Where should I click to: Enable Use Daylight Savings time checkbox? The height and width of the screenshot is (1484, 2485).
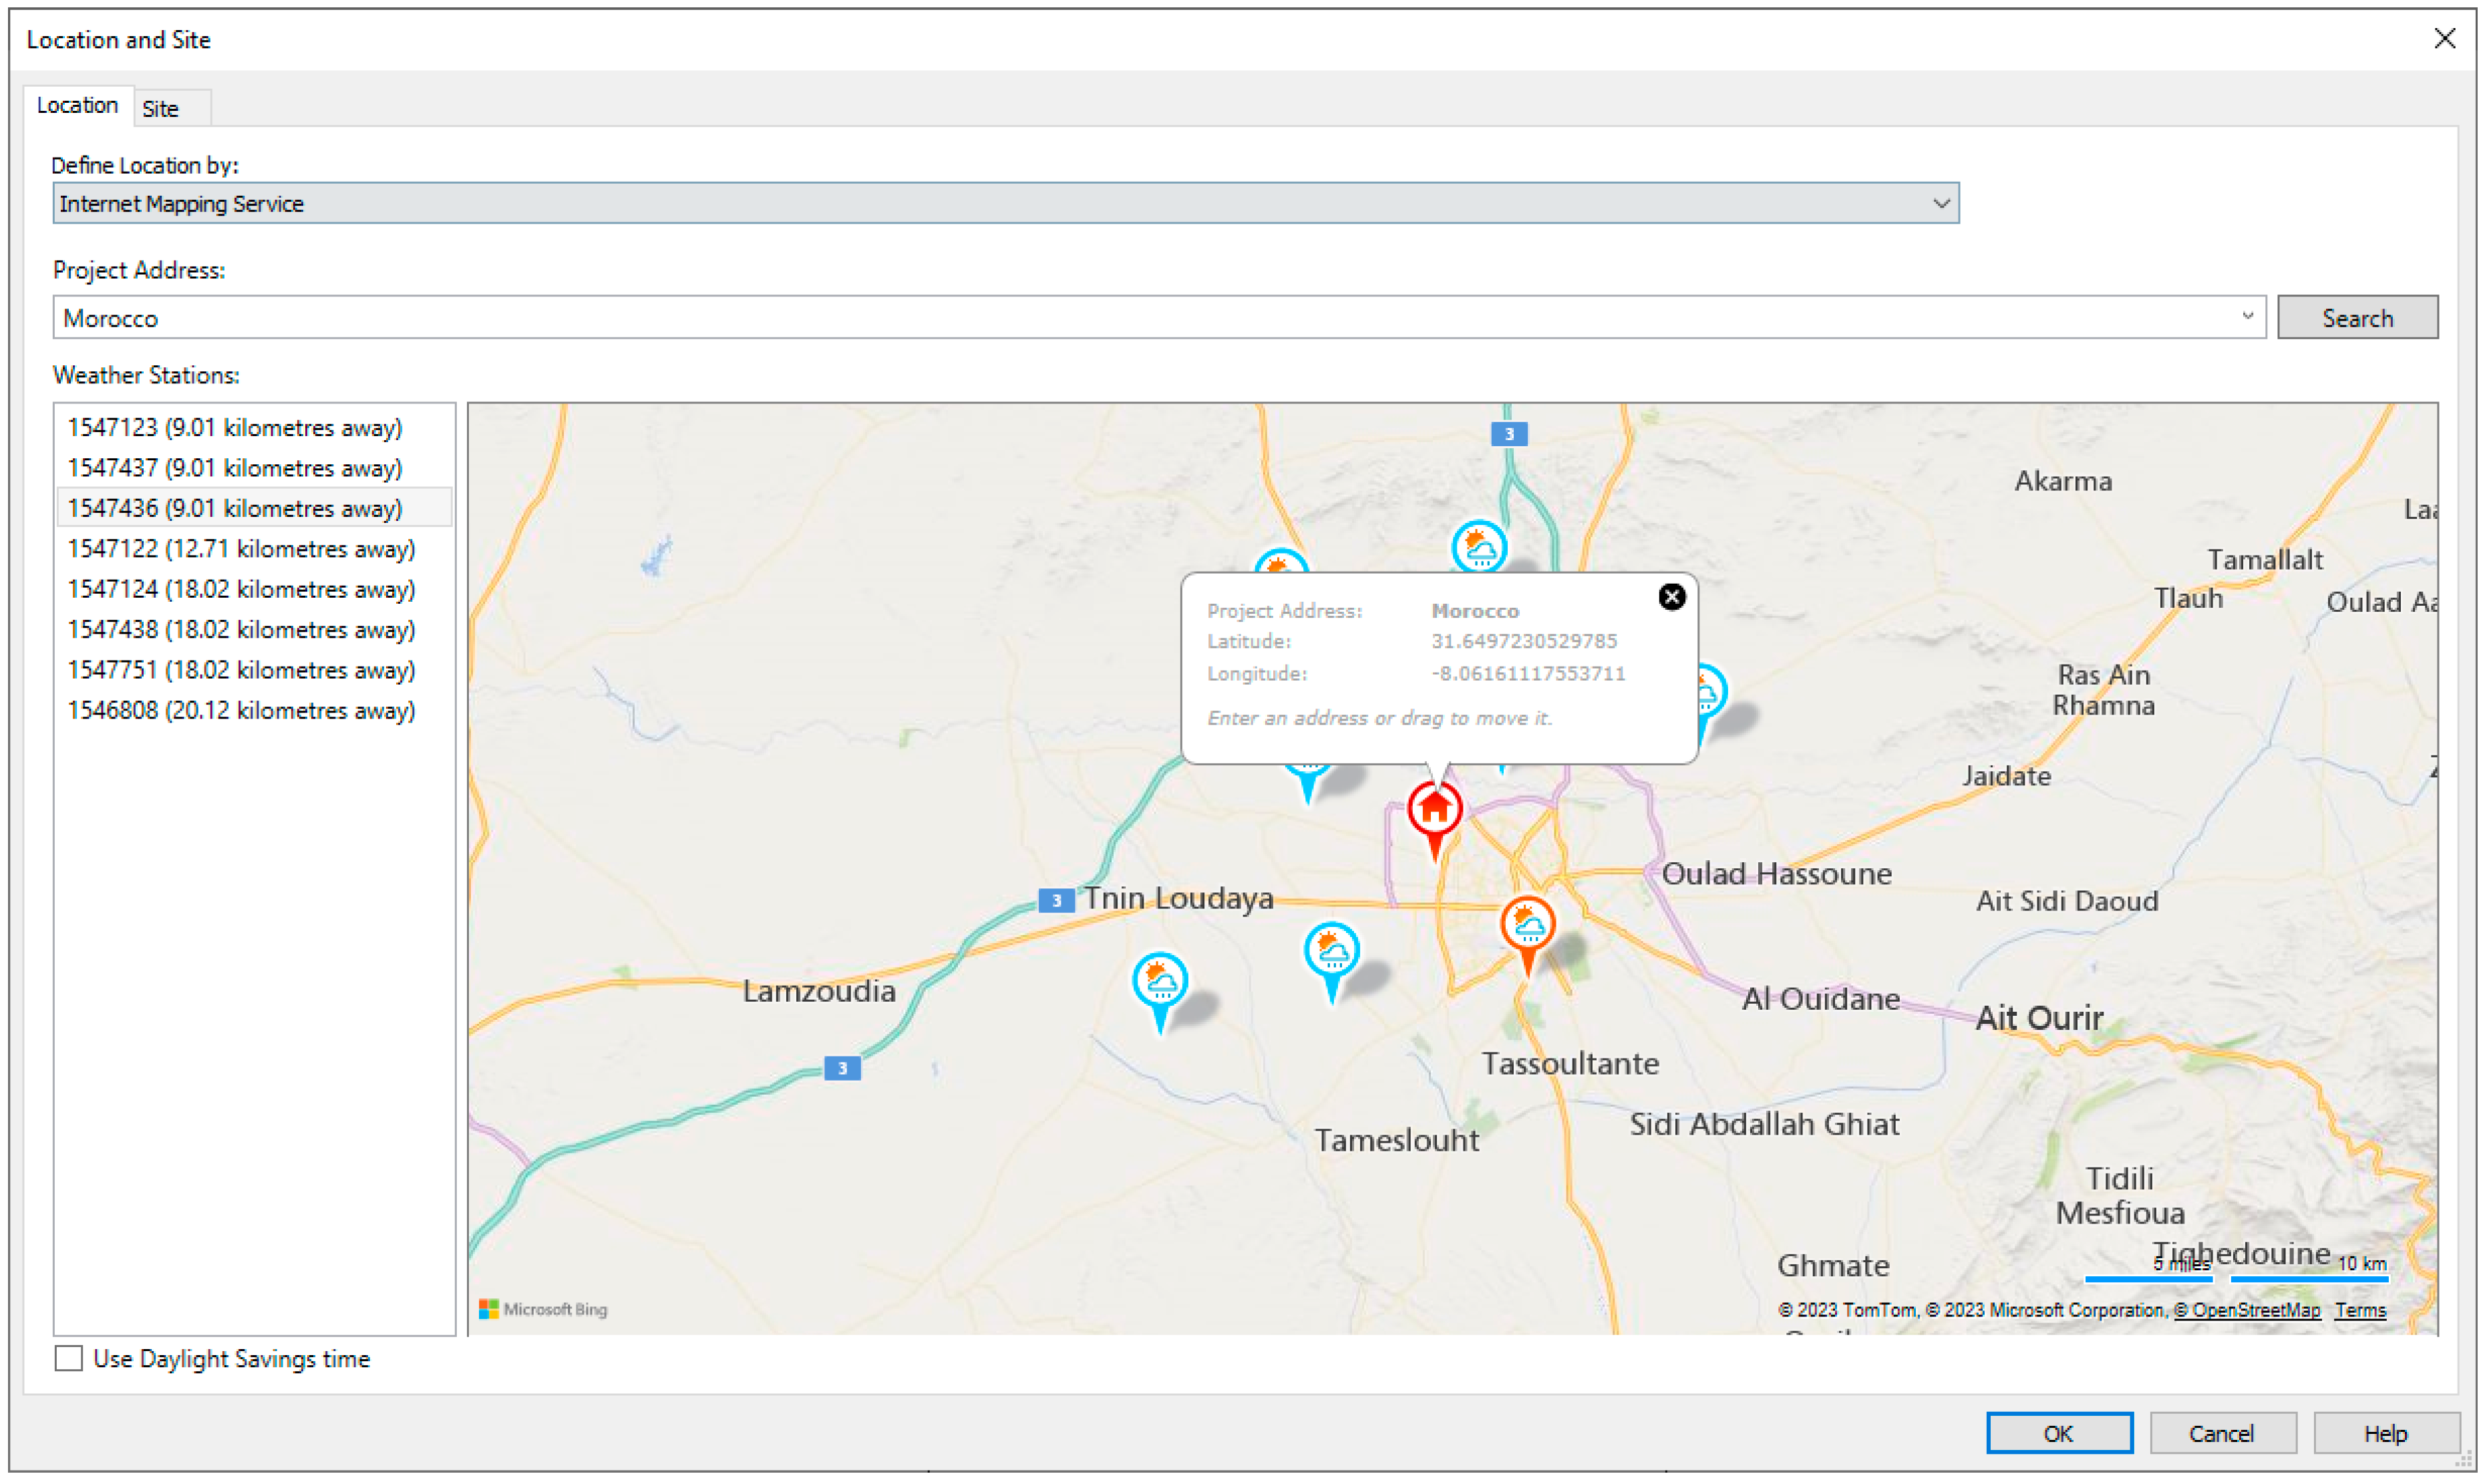tap(69, 1359)
